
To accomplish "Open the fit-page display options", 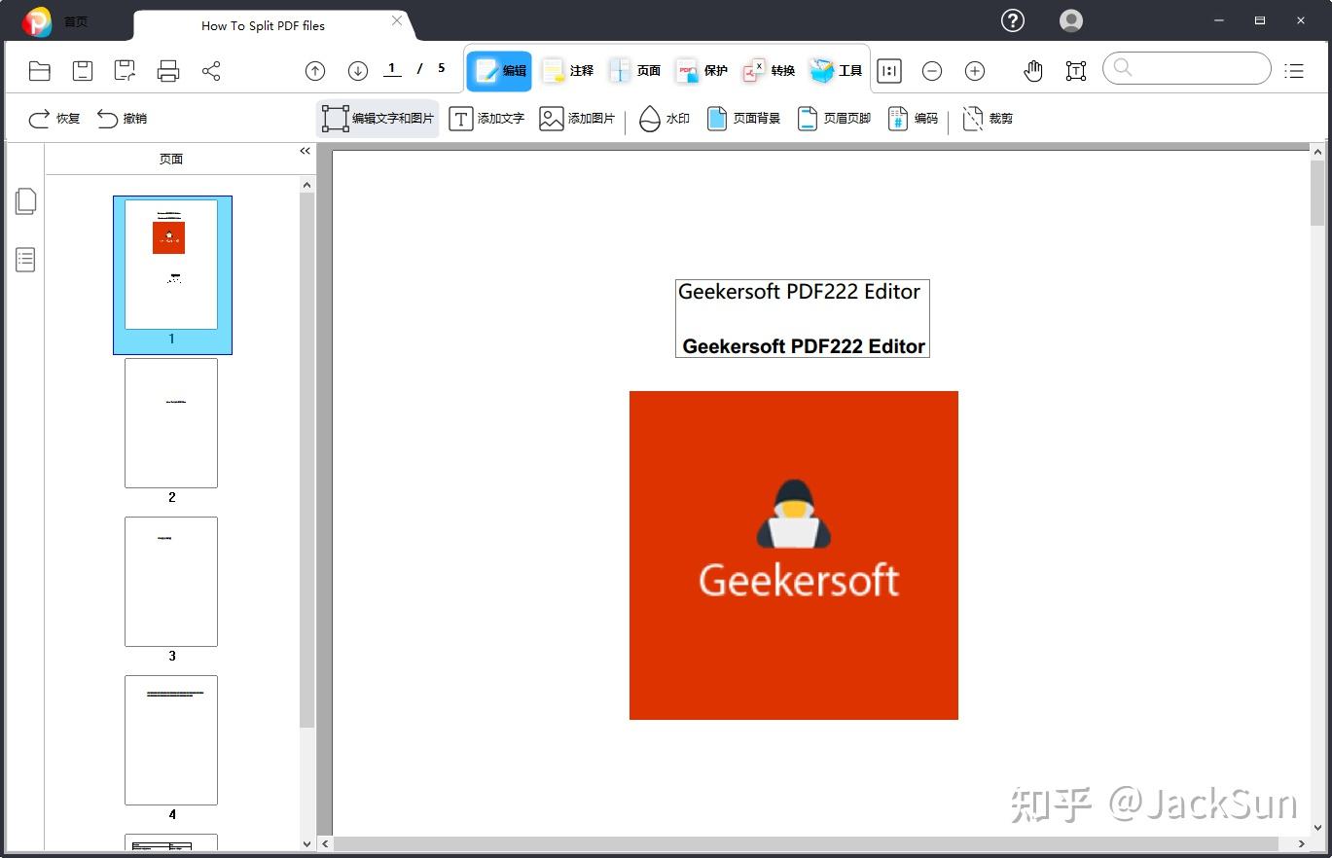I will 888,70.
